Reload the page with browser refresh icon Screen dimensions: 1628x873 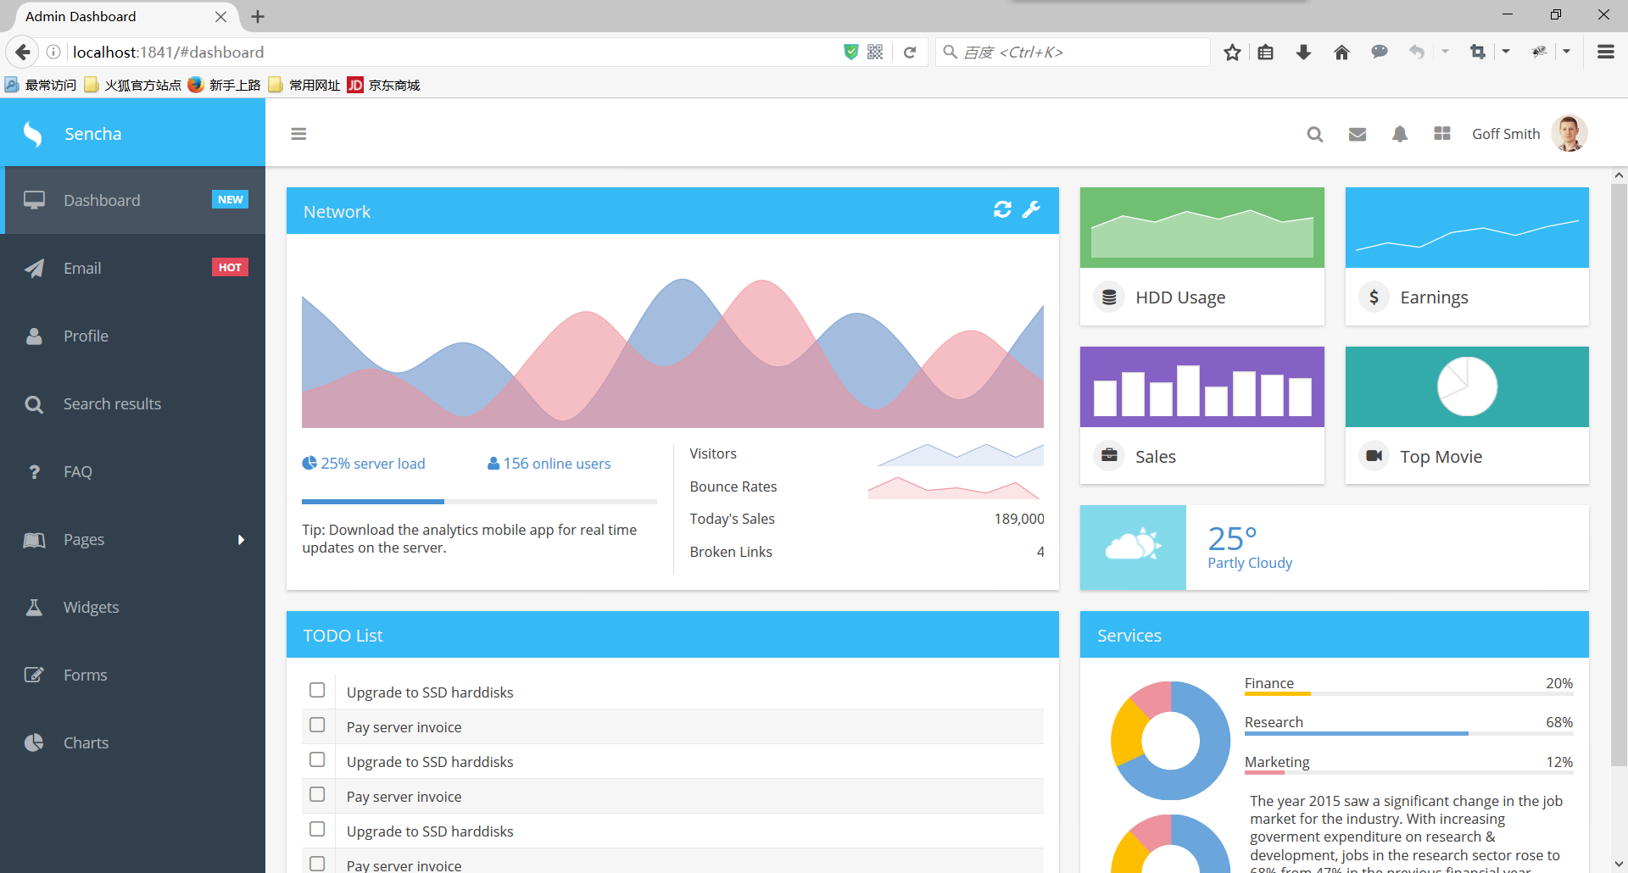coord(910,53)
